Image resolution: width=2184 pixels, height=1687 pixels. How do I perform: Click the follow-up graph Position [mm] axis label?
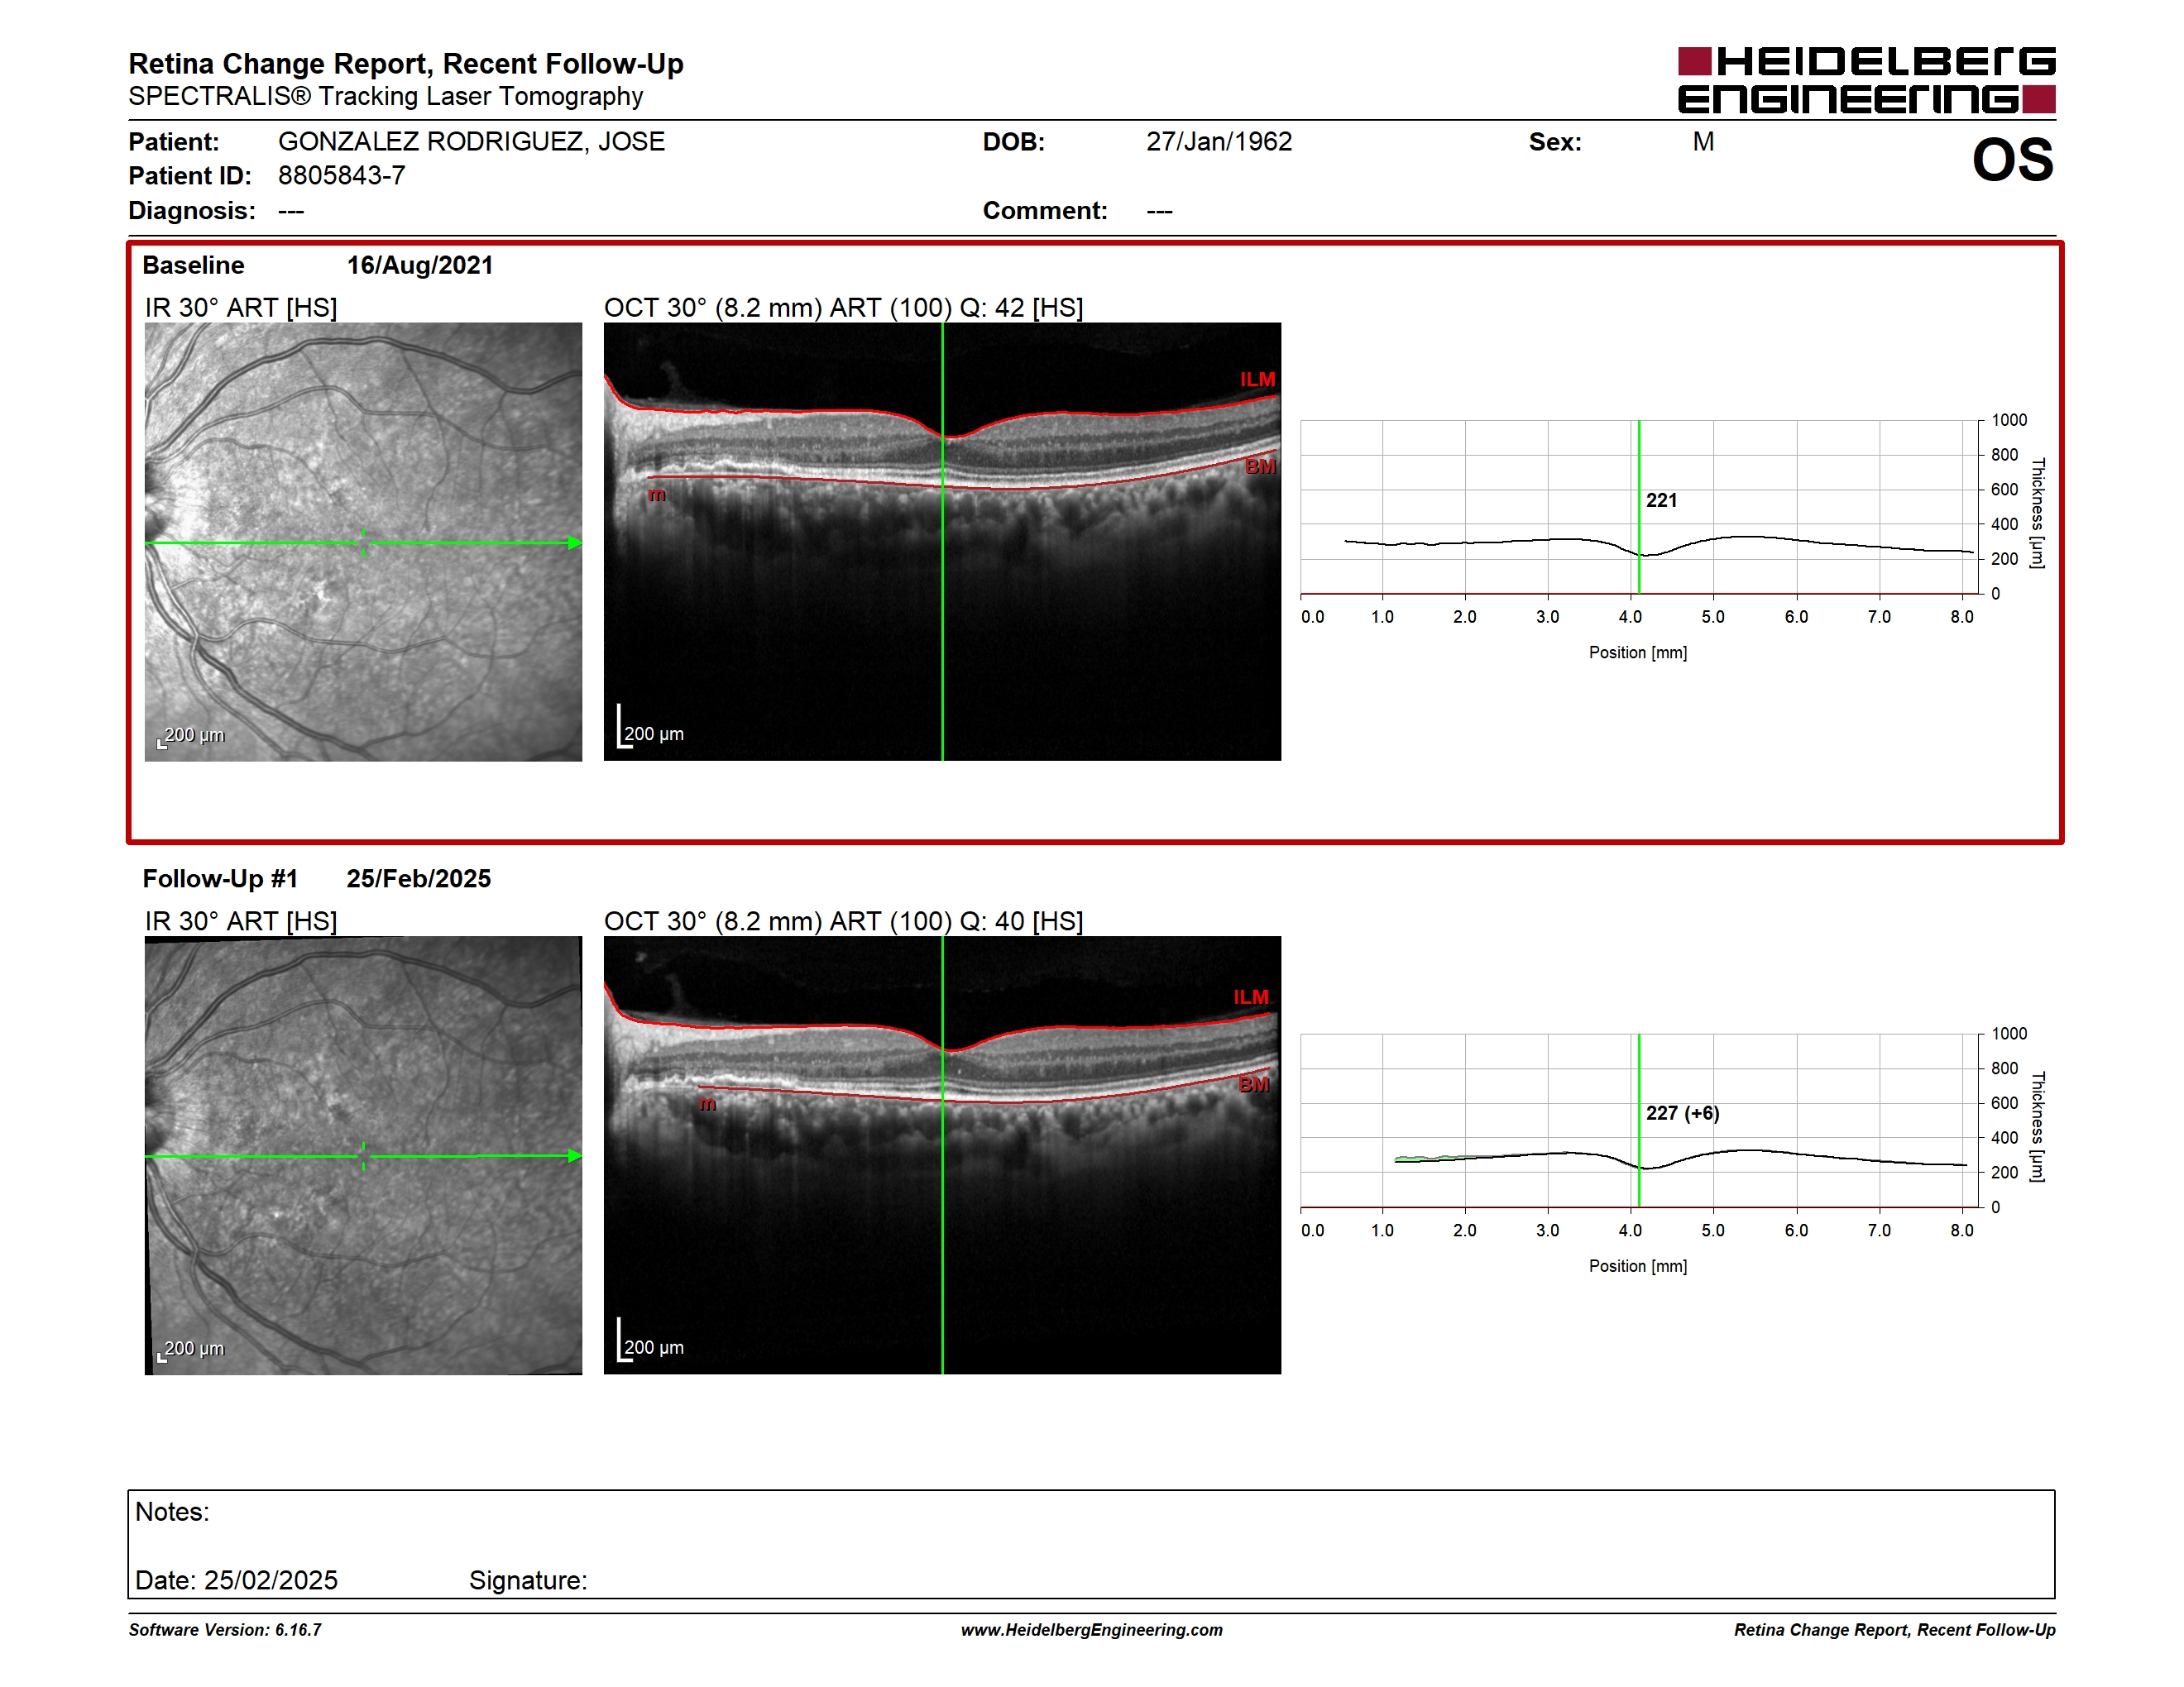tap(1638, 1266)
